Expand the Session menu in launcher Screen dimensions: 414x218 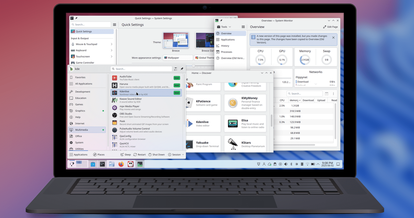pos(176,155)
